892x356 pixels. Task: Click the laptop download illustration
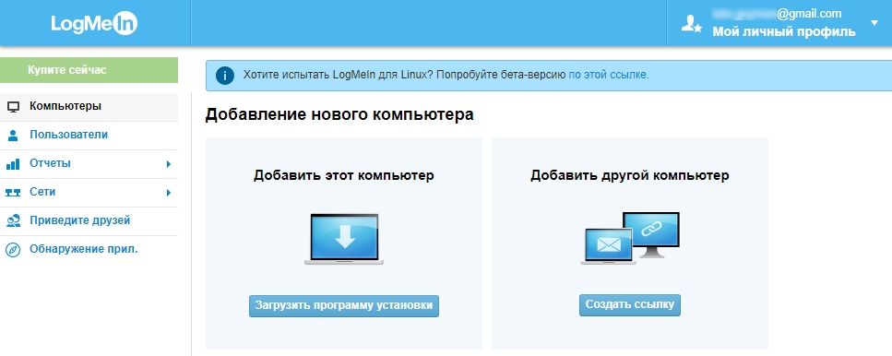(343, 240)
